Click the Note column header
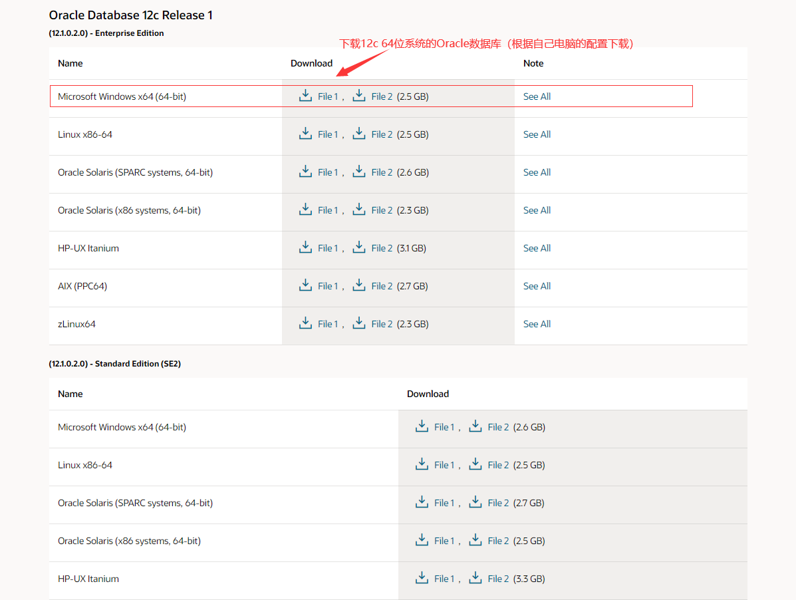The width and height of the screenshot is (796, 600). [533, 63]
